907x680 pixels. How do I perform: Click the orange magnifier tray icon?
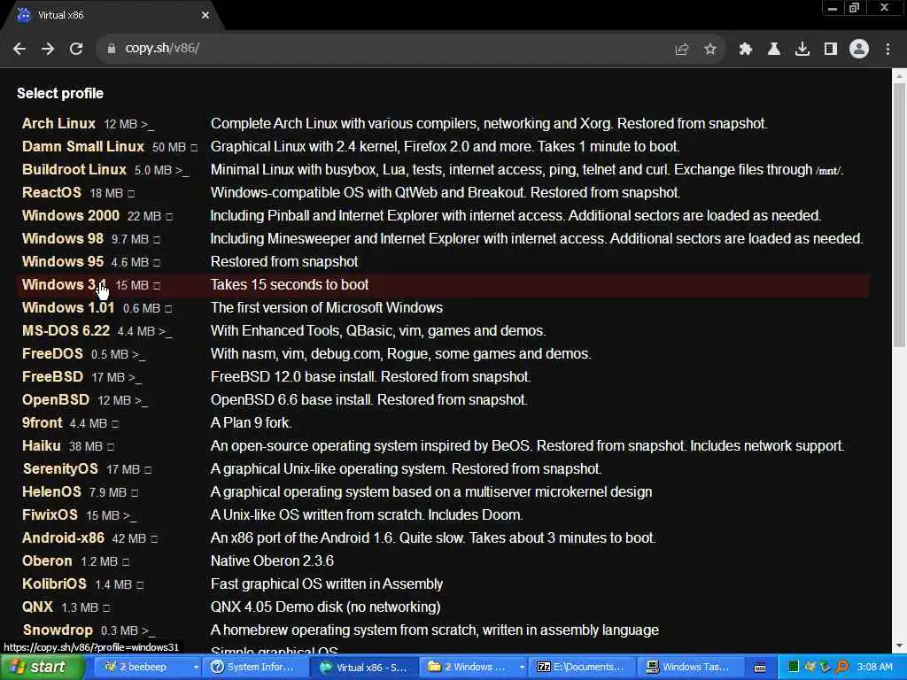point(841,668)
